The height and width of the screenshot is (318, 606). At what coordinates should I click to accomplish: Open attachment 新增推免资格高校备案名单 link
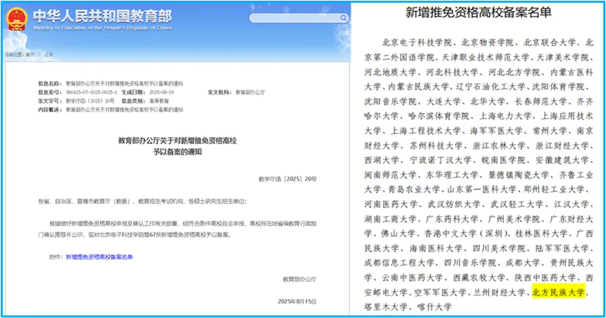(100, 257)
